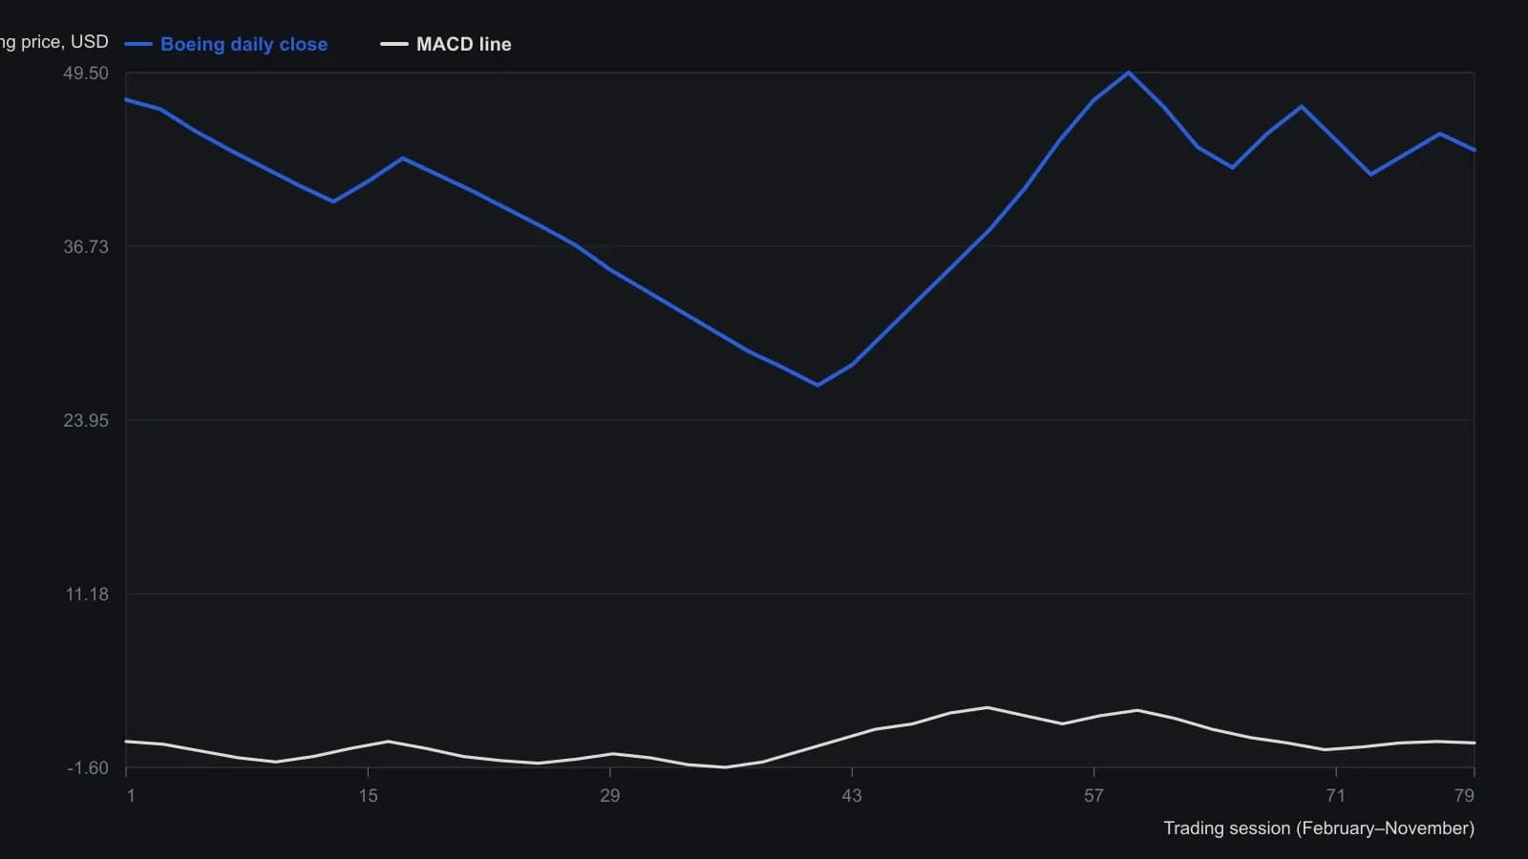1528x859 pixels.
Task: Toggle the MACD line legend entry
Action: (446, 44)
